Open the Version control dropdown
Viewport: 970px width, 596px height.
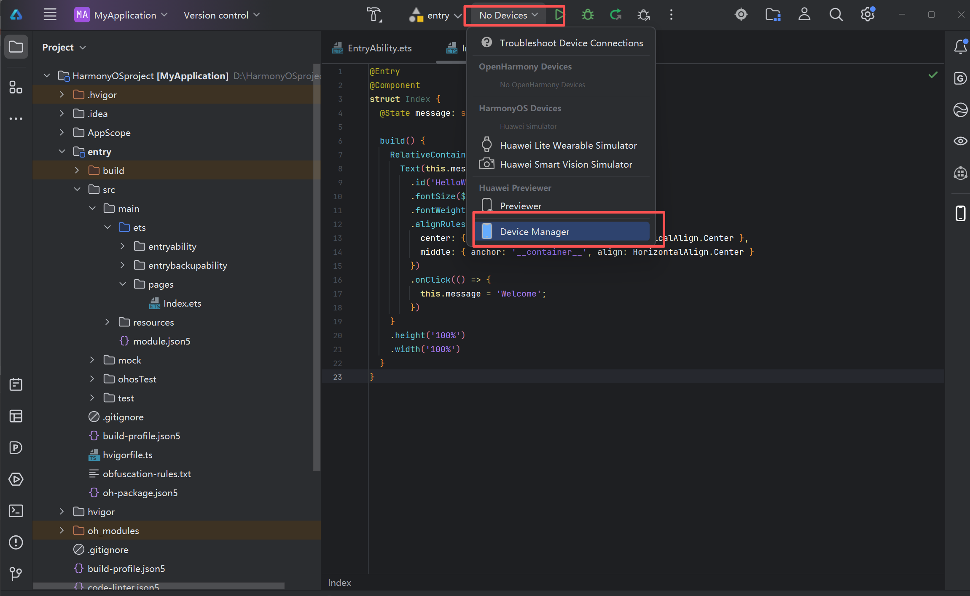221,16
